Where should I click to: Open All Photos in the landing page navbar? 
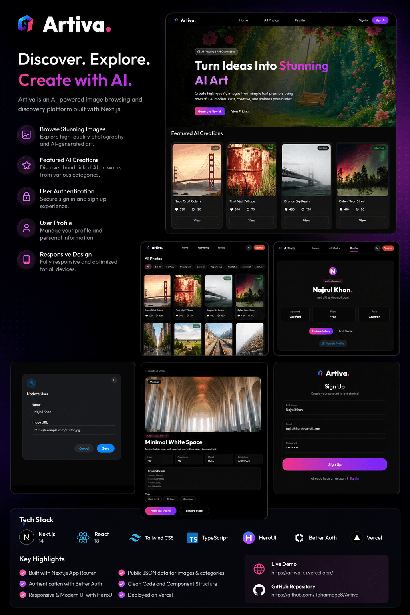271,20
